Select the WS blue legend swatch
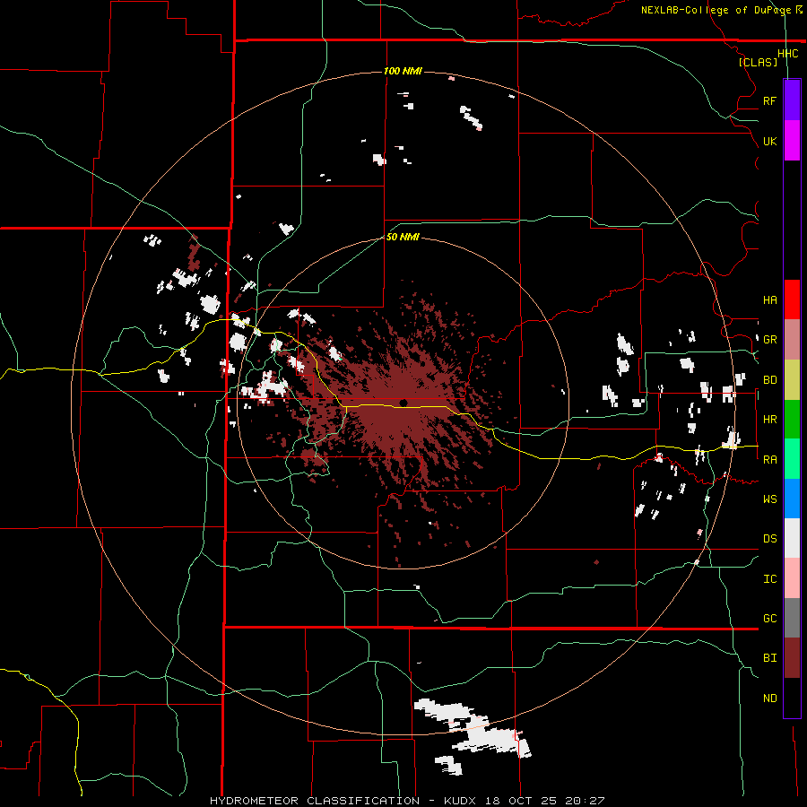The width and height of the screenshot is (807, 807). point(792,499)
